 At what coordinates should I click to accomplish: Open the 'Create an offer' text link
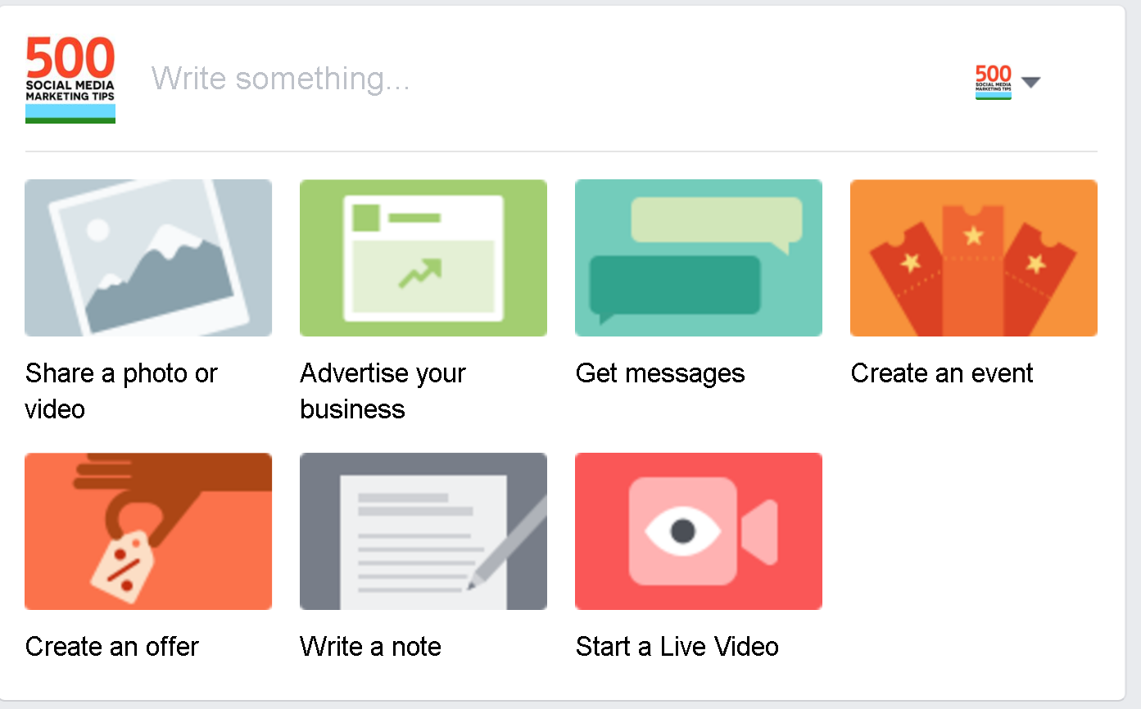(x=112, y=647)
